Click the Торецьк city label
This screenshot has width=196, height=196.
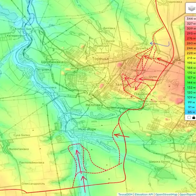[x=101, y=58]
